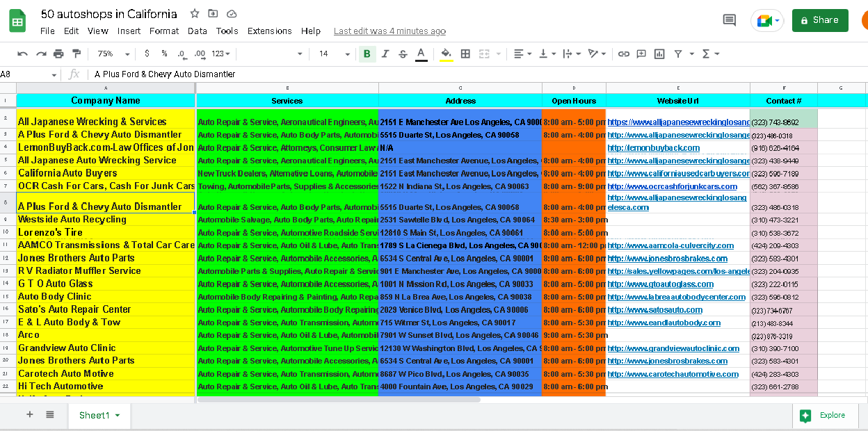Open the Tools menu

coord(227,31)
